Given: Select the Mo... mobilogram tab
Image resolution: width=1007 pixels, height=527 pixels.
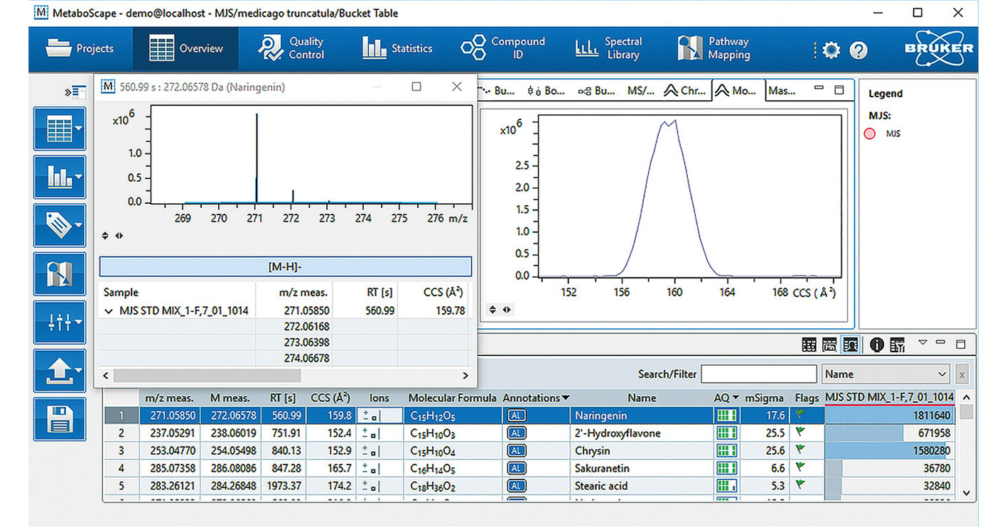Looking at the screenshot, I should pyautogui.click(x=738, y=91).
